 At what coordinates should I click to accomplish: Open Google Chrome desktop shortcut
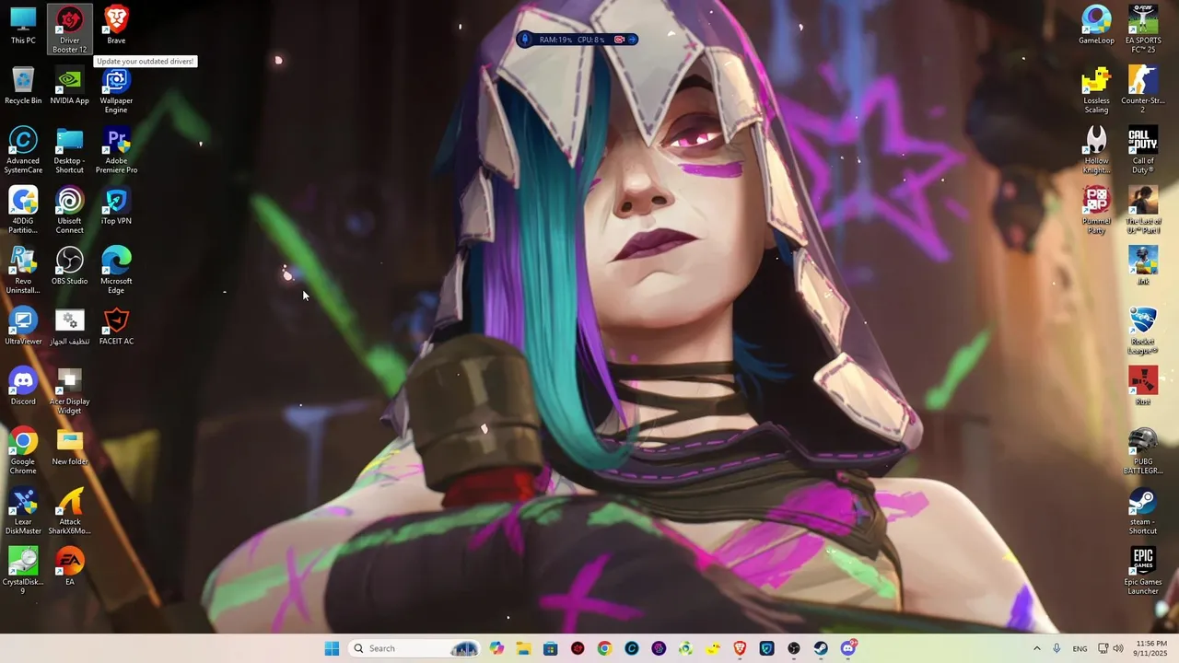23,451
